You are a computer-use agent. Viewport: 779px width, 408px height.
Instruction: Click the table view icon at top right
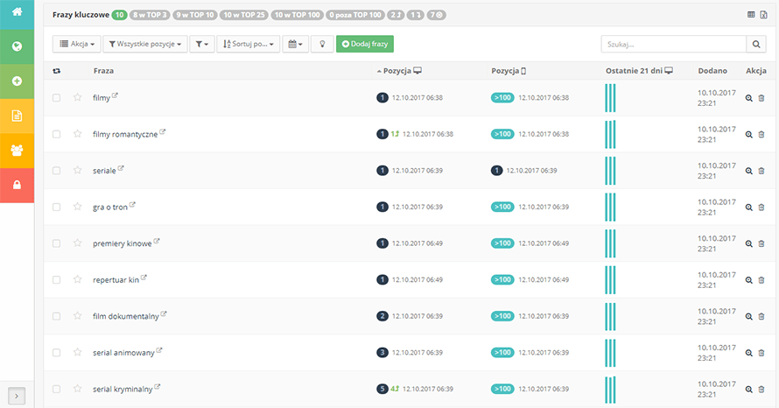point(751,15)
